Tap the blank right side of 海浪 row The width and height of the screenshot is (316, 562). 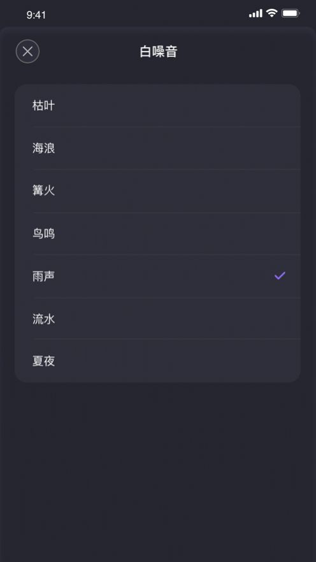pyautogui.click(x=178, y=148)
